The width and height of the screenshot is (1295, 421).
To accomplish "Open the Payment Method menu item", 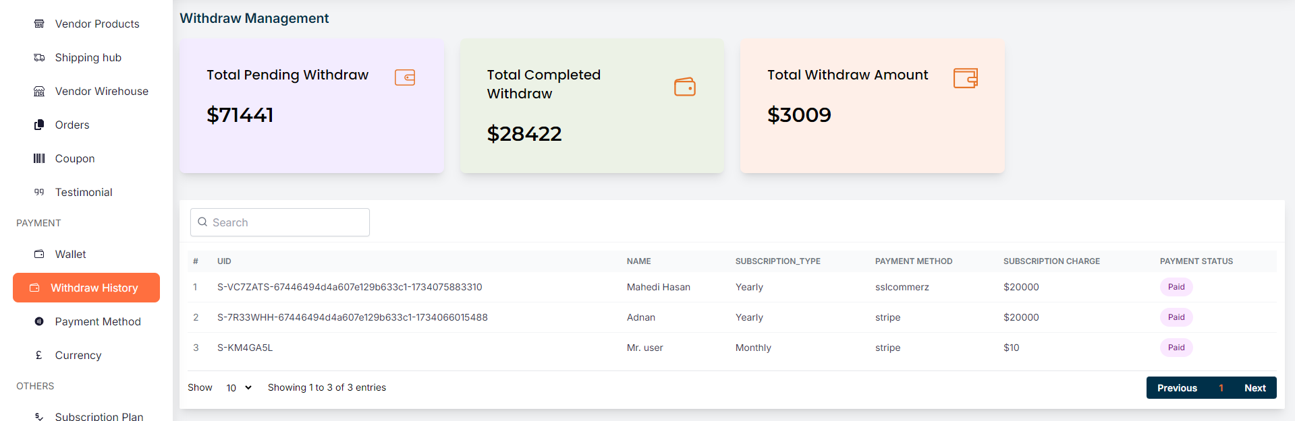I will click(x=98, y=321).
